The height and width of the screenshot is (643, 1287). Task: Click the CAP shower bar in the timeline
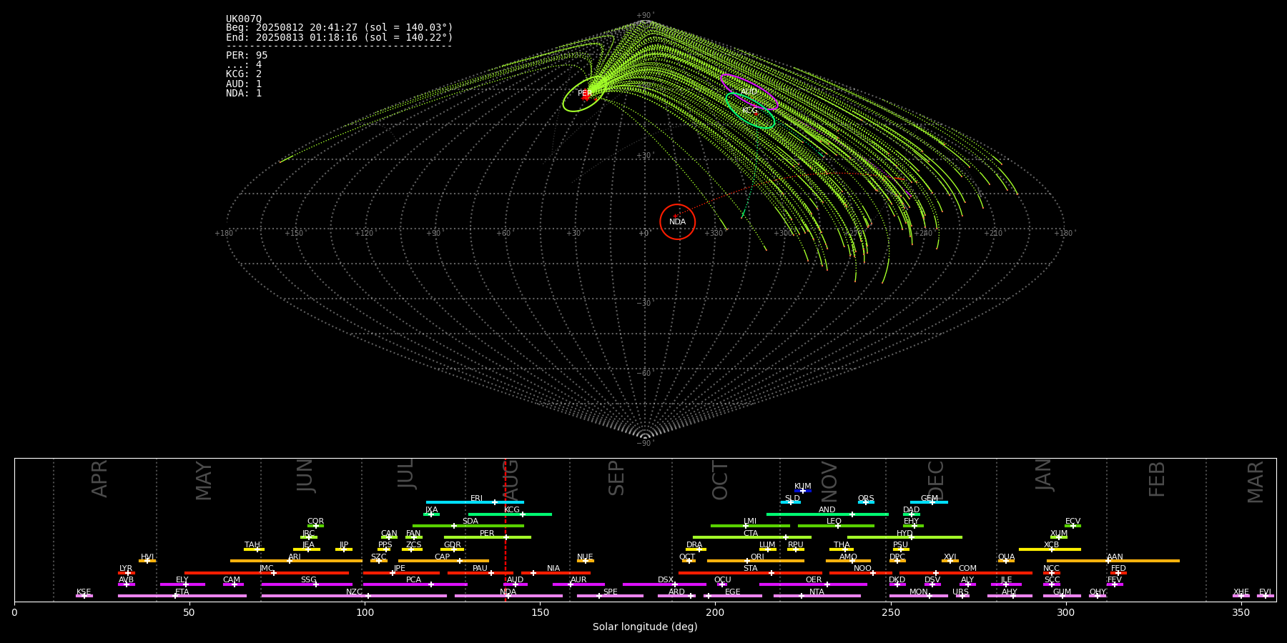click(x=443, y=561)
